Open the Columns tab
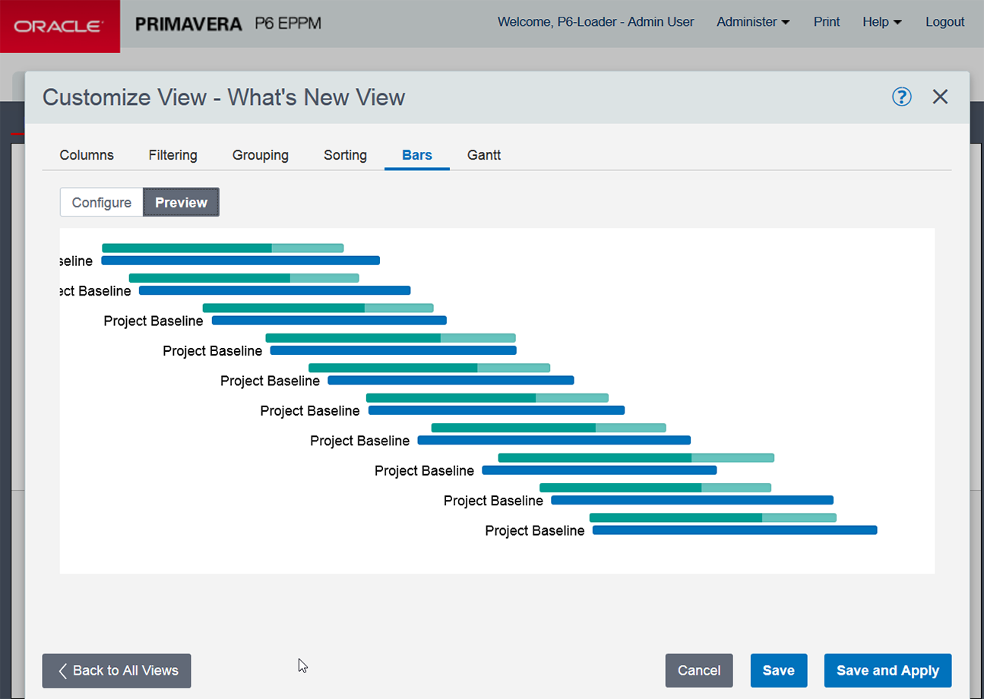Viewport: 984px width, 699px height. (87, 155)
